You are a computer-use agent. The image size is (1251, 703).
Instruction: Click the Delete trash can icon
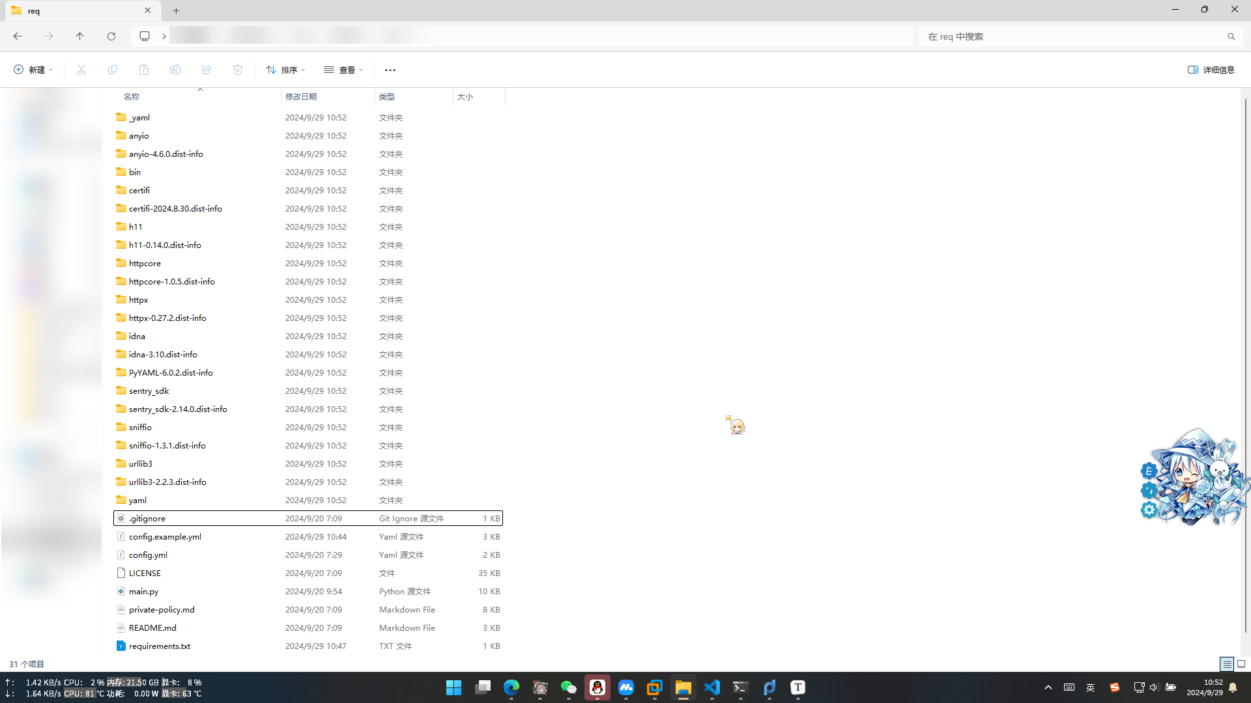point(238,70)
